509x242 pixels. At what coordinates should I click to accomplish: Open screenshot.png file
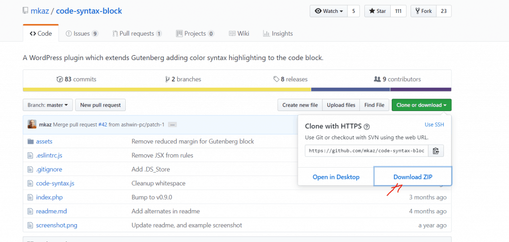point(57,225)
